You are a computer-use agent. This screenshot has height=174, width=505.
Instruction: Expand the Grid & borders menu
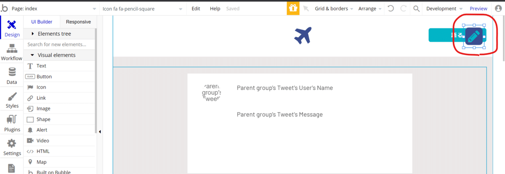(x=334, y=8)
